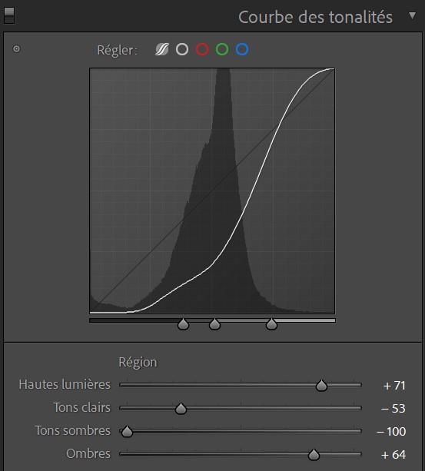
Task: Click the Tons clairs slider handle
Action: (x=181, y=409)
